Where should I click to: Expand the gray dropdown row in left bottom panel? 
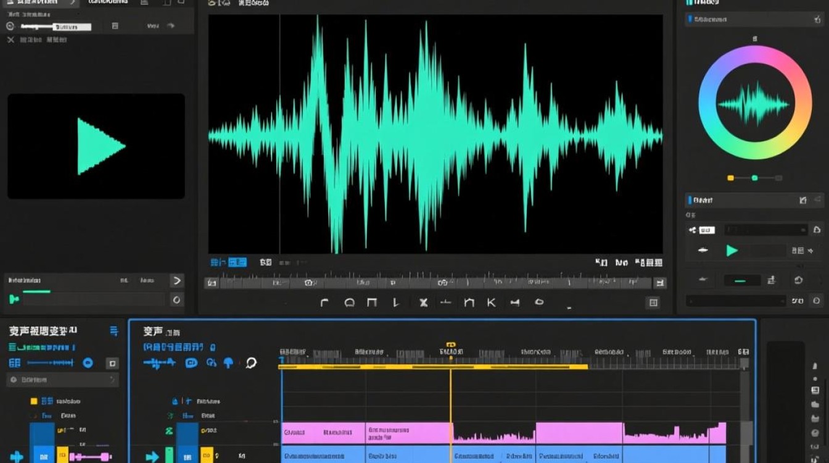62,380
